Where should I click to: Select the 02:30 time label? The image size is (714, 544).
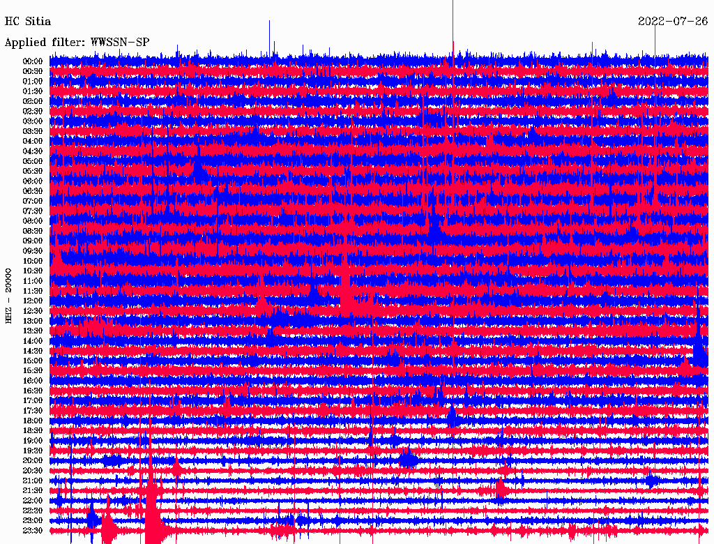33,111
